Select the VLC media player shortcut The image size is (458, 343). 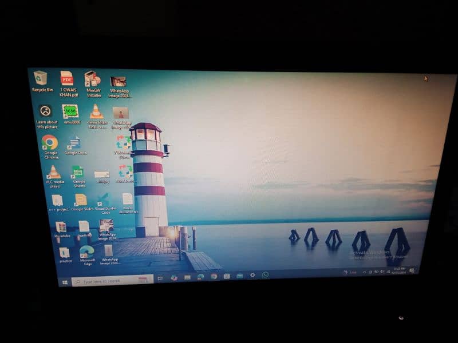click(54, 177)
